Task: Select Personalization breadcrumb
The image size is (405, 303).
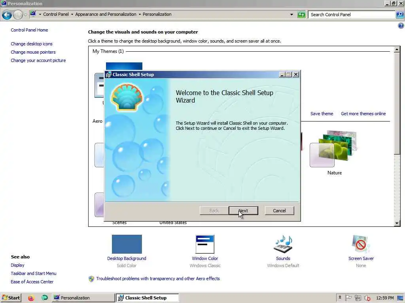Action: pyautogui.click(x=157, y=14)
